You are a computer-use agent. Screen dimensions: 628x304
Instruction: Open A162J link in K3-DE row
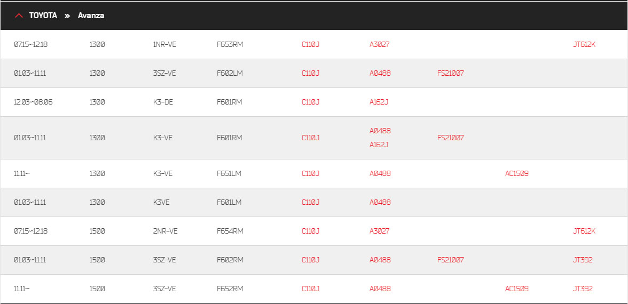pyautogui.click(x=379, y=102)
